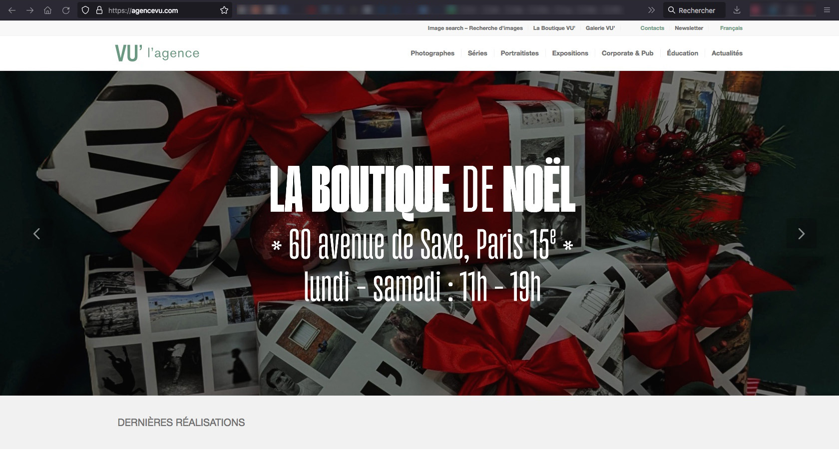Subscribe via the Newsletter link
This screenshot has height=470, width=839.
(689, 28)
